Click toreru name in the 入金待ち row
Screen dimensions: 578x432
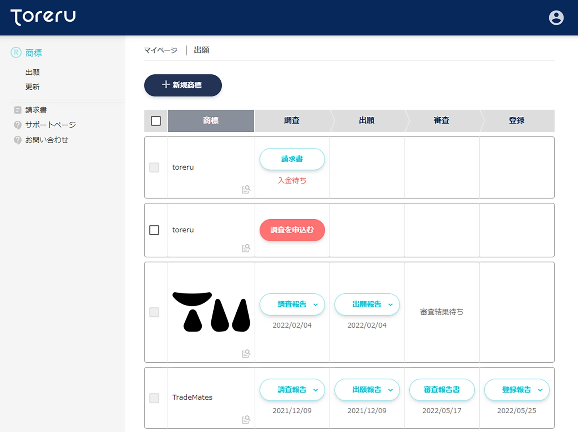[183, 167]
